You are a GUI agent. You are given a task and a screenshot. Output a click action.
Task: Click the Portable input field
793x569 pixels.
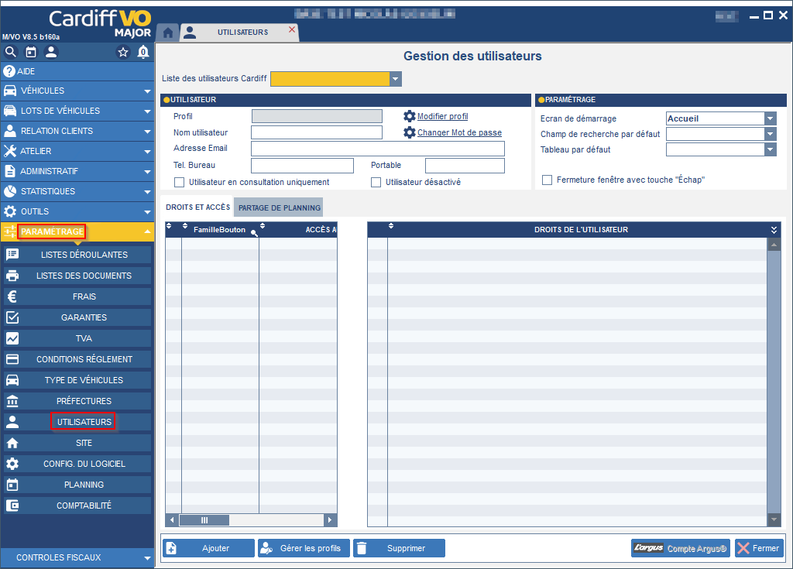(x=465, y=166)
